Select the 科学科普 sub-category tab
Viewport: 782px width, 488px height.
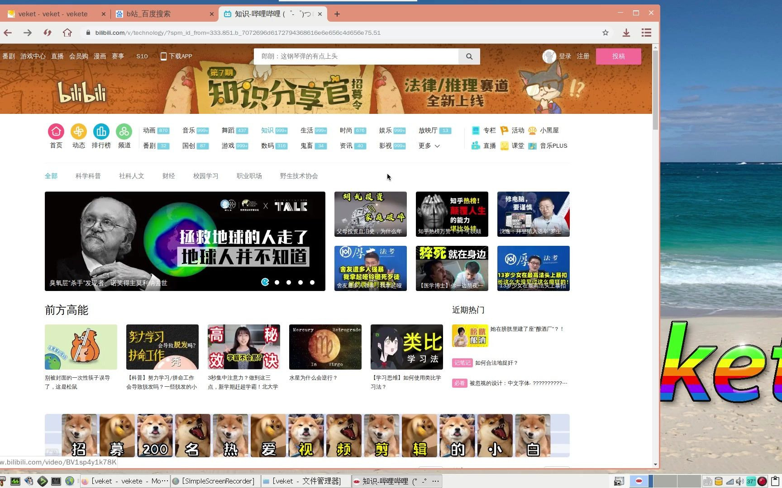(x=88, y=176)
